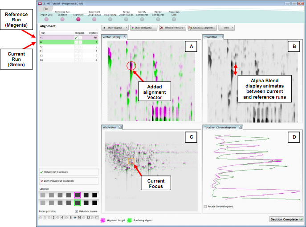
Task: Select focus grid size 32 radio button
Action: pyautogui.click(x=84, y=218)
